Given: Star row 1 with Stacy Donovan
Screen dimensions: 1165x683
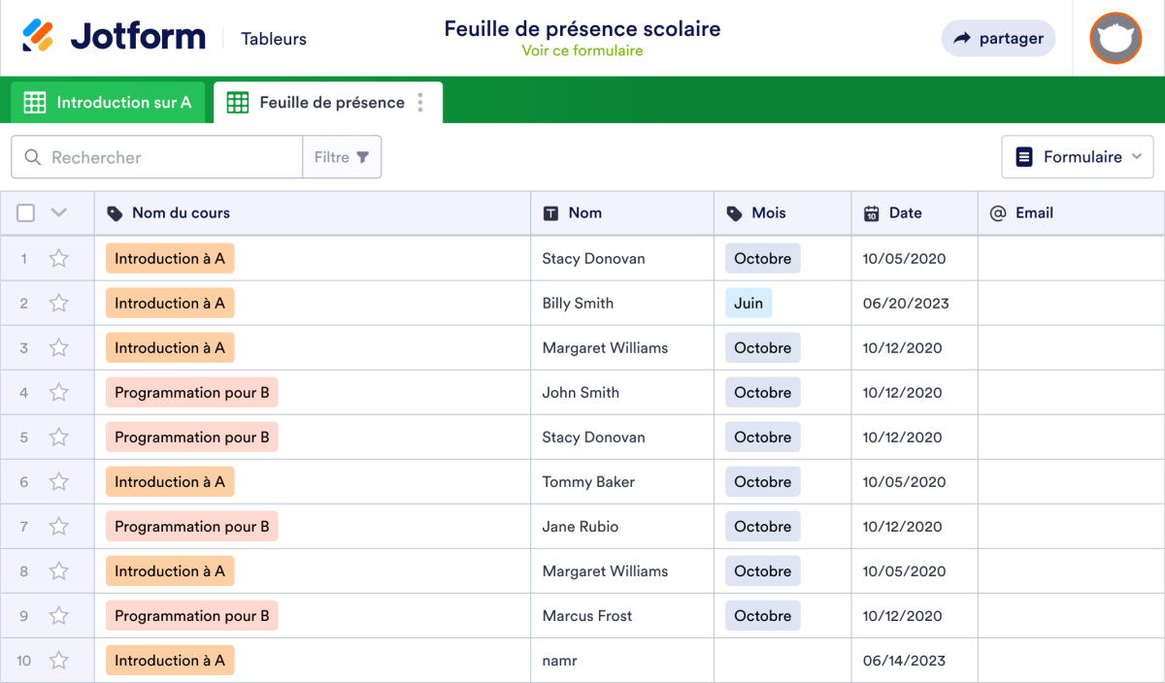Looking at the screenshot, I should click(58, 258).
